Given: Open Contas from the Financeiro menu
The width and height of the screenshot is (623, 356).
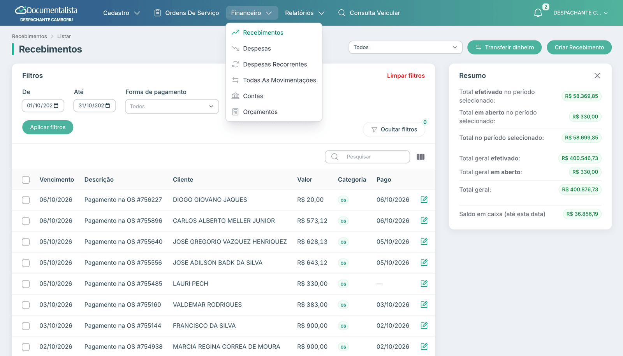Looking at the screenshot, I should [274, 96].
